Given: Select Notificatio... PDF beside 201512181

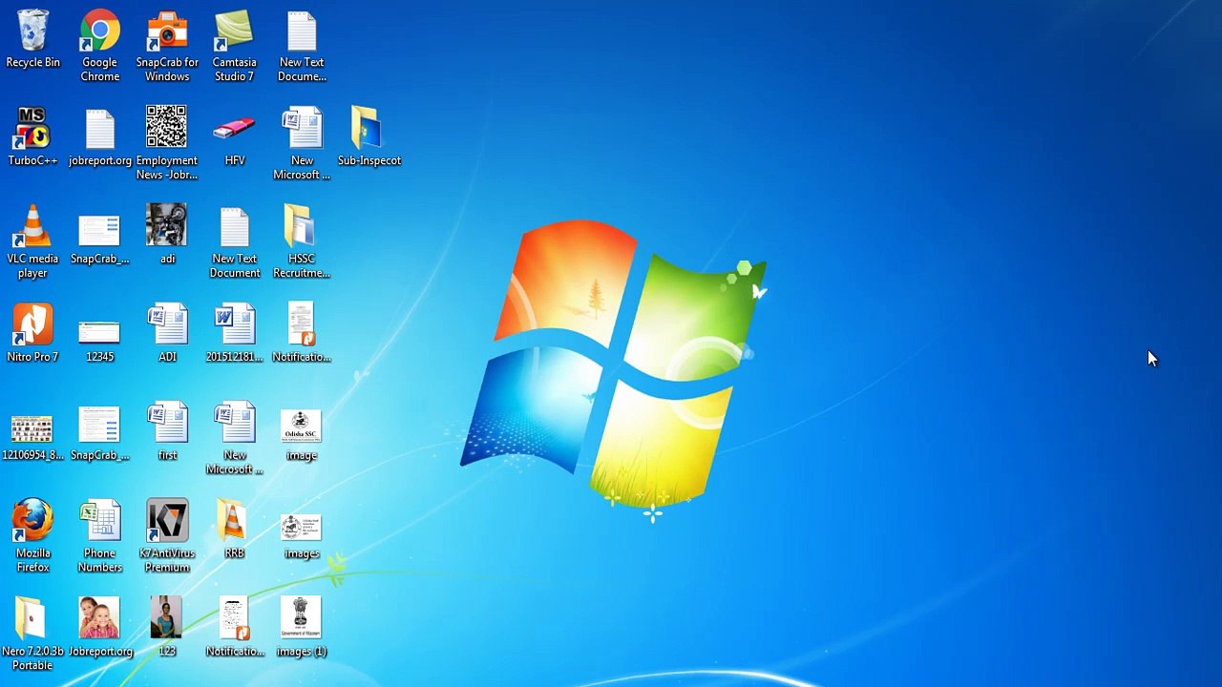Looking at the screenshot, I should 302,334.
